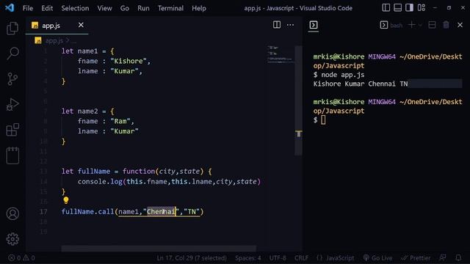The width and height of the screenshot is (470, 264).
Task: Open the Extensions view
Action: pos(12,130)
